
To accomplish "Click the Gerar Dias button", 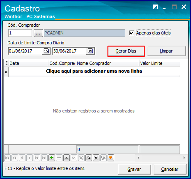I will tap(126, 51).
